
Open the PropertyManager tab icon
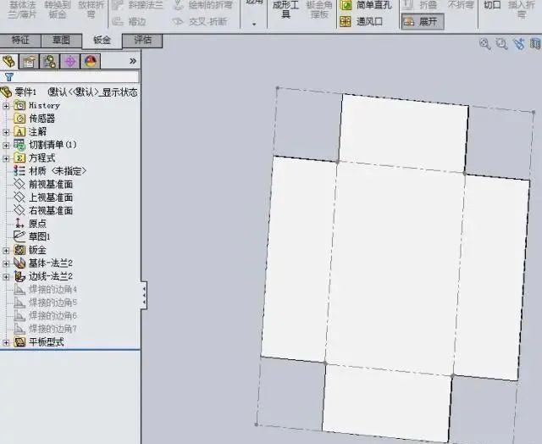pyautogui.click(x=29, y=62)
